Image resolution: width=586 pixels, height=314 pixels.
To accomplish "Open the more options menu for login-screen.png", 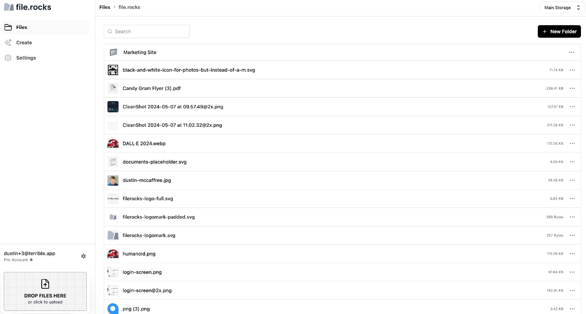I will [x=572, y=272].
